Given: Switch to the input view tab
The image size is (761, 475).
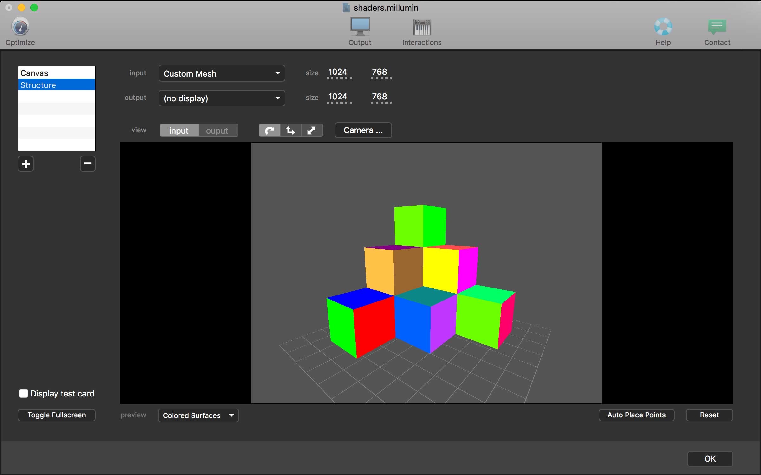Looking at the screenshot, I should pos(178,130).
